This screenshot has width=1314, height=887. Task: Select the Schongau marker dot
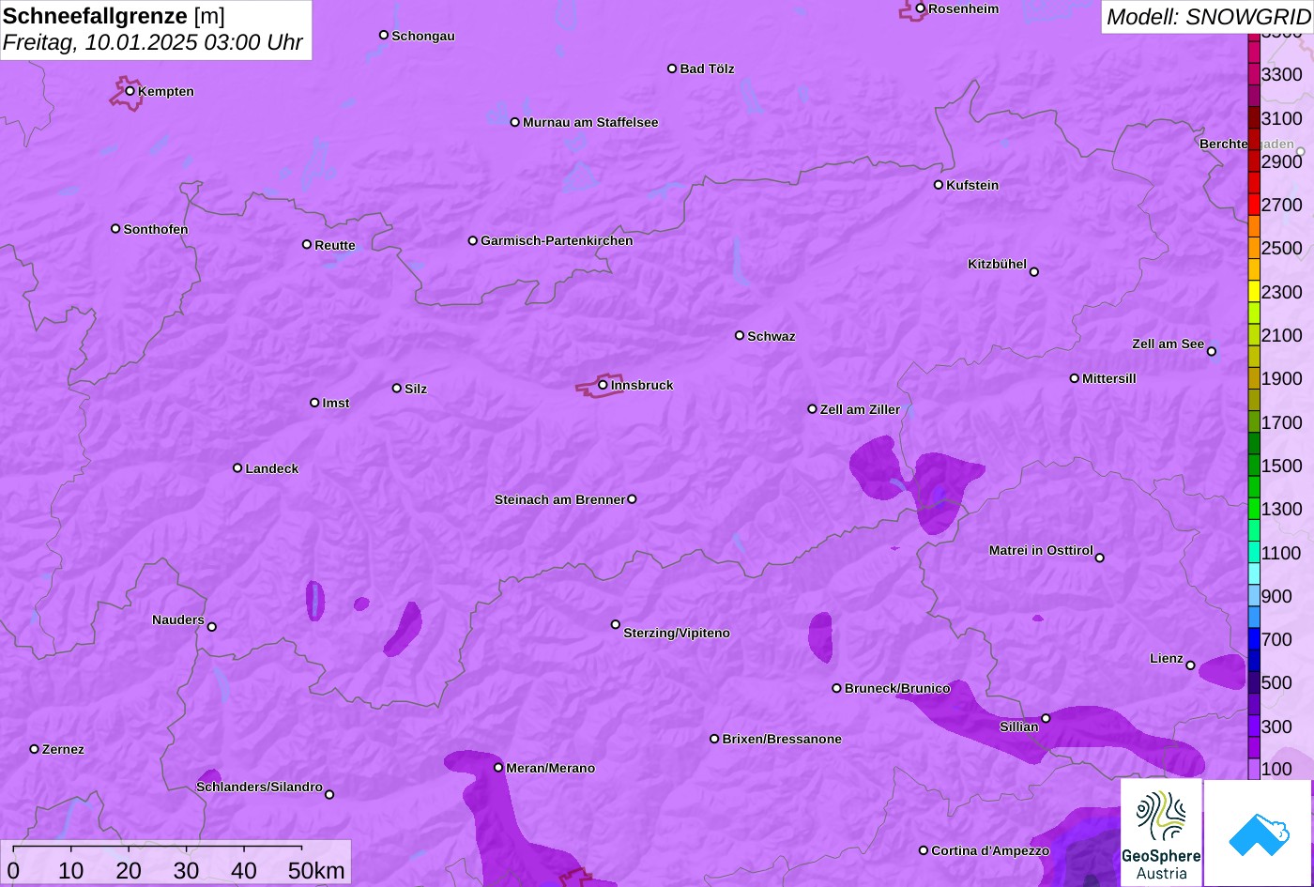[x=384, y=35]
